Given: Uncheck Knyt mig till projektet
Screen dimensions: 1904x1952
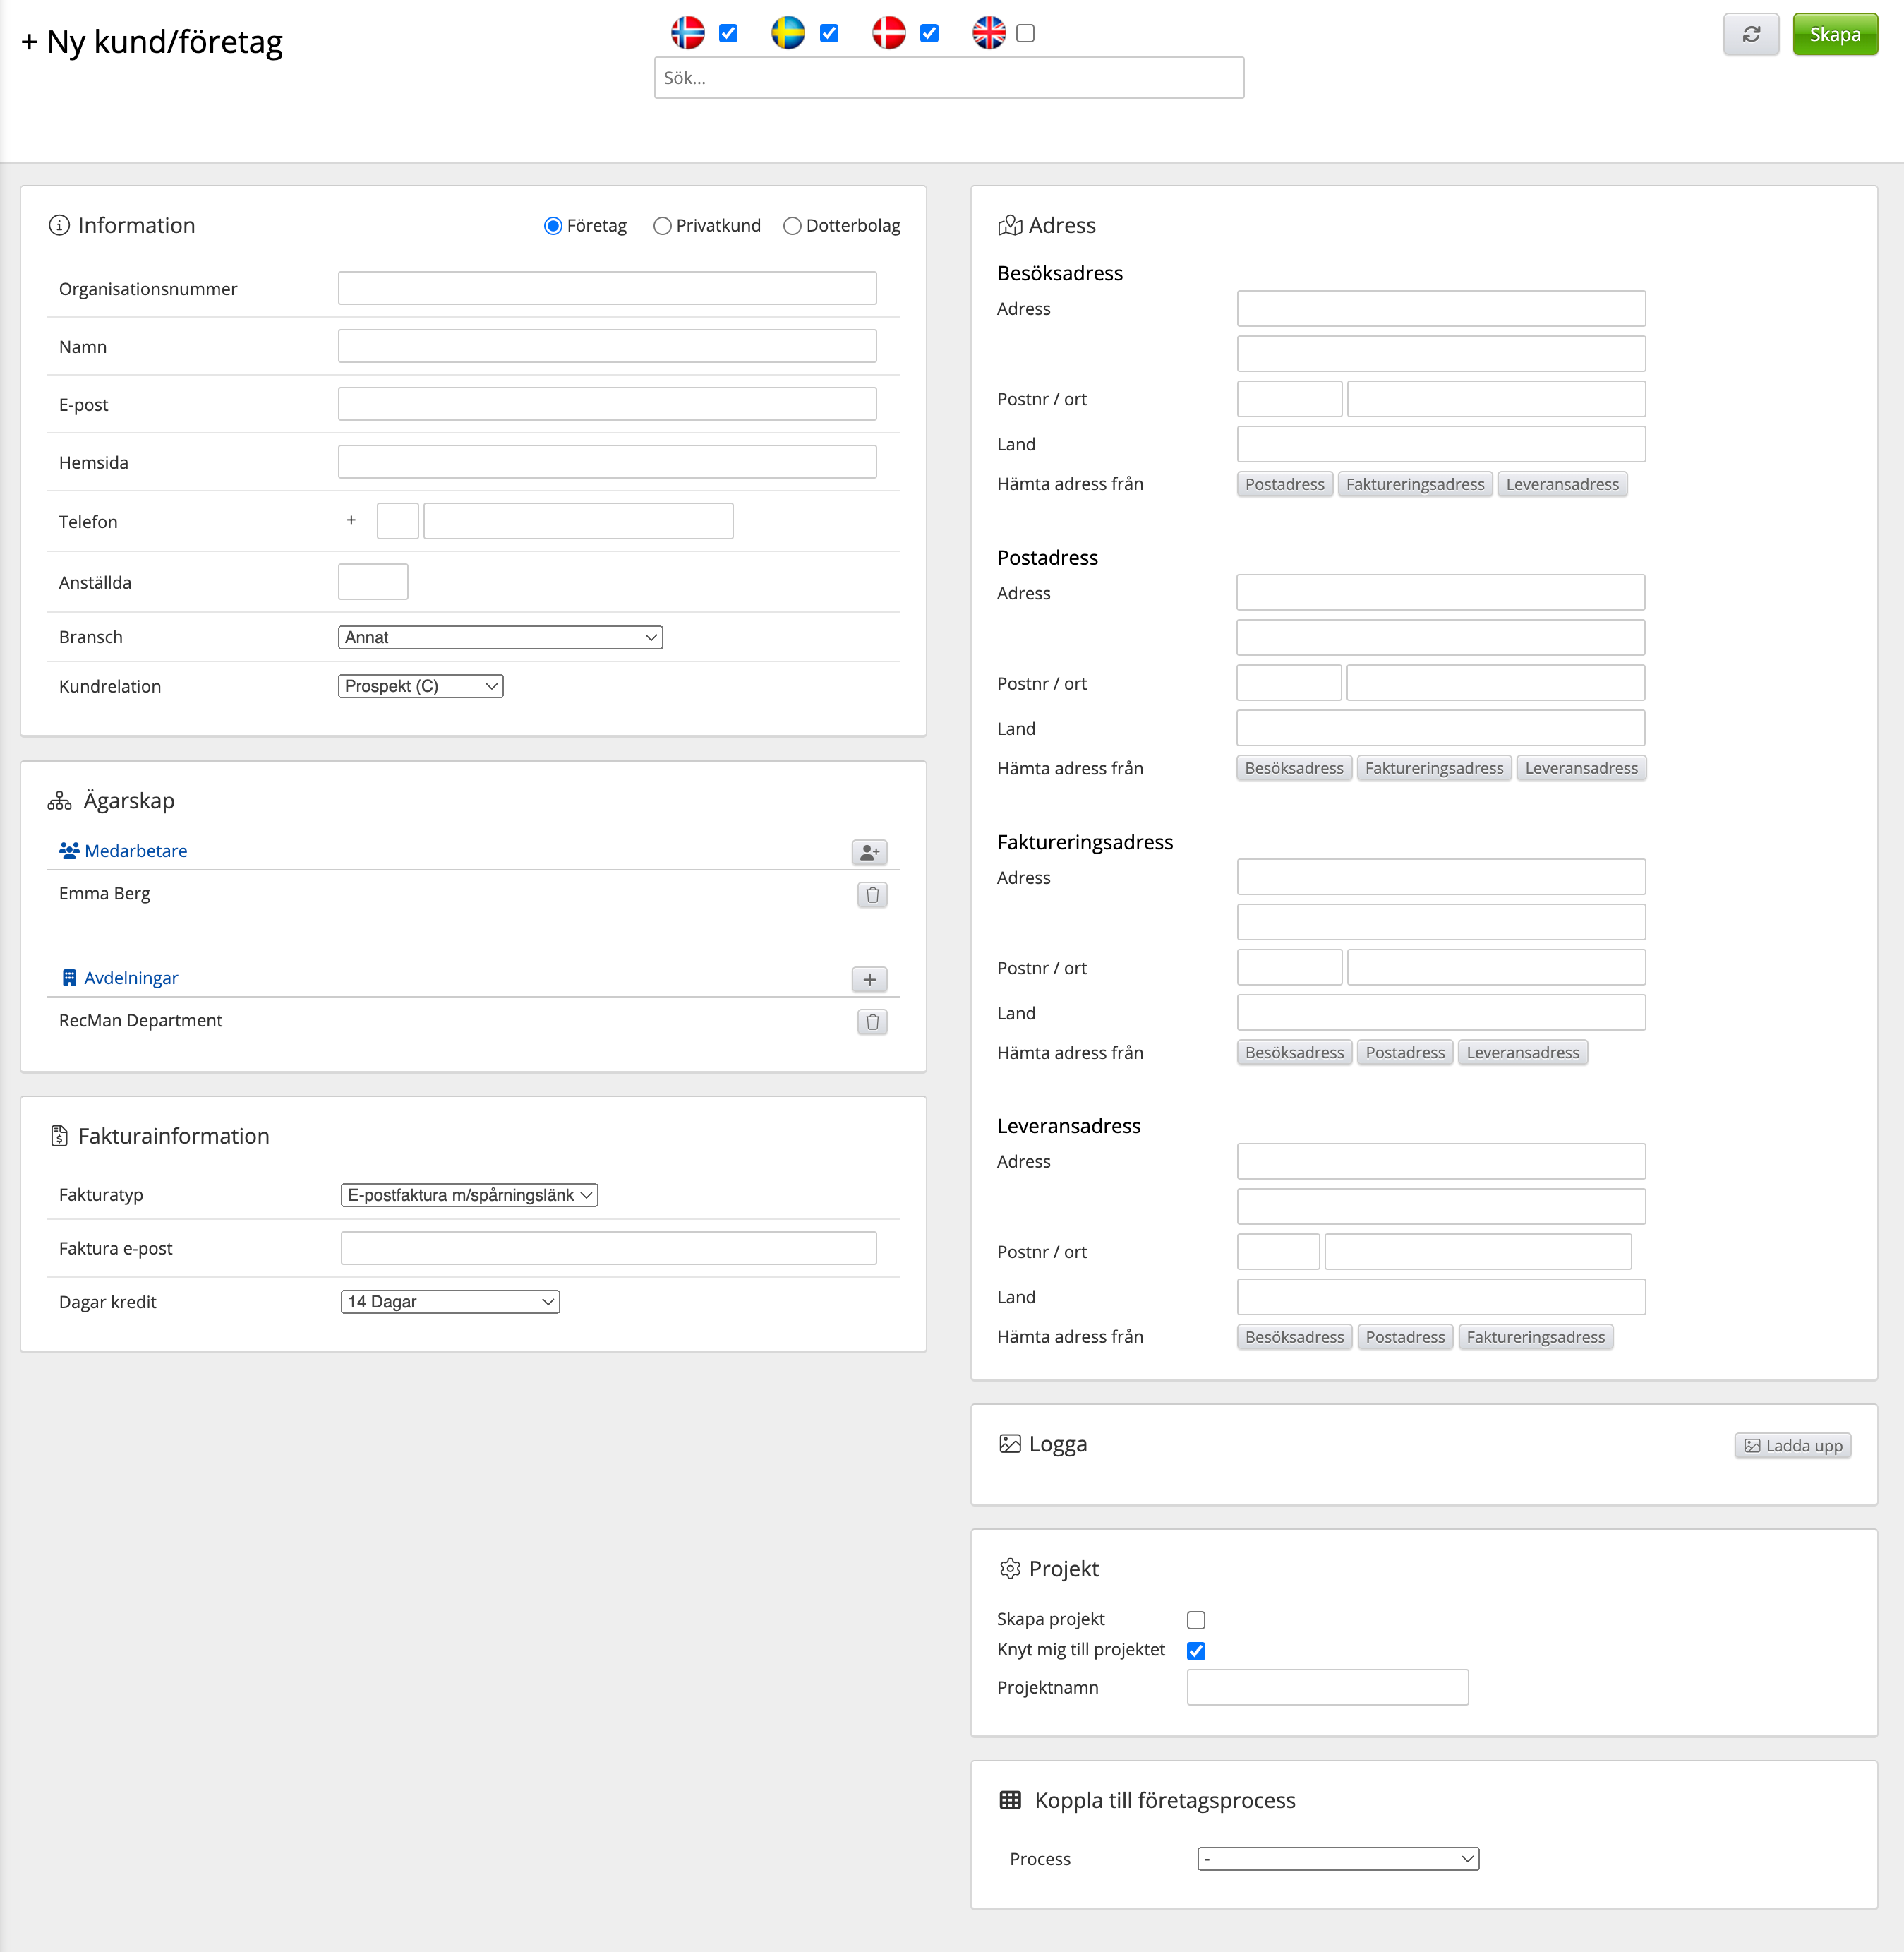Looking at the screenshot, I should tap(1195, 1651).
